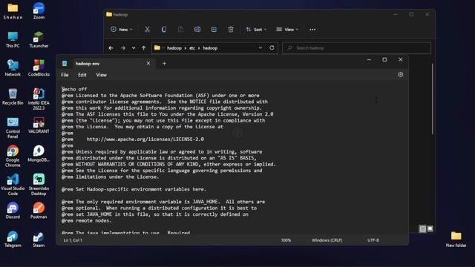Click Paste icon in hadoop Explorer toolbar
This screenshot has height=267, width=475.
(x=180, y=30)
